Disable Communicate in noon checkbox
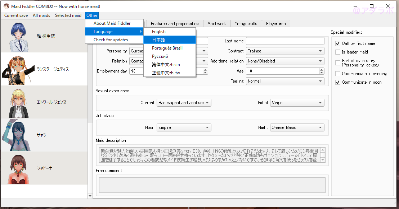This screenshot has width=399, height=209. (338, 82)
